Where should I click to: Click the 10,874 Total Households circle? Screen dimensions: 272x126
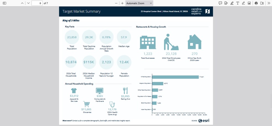tap(71, 62)
